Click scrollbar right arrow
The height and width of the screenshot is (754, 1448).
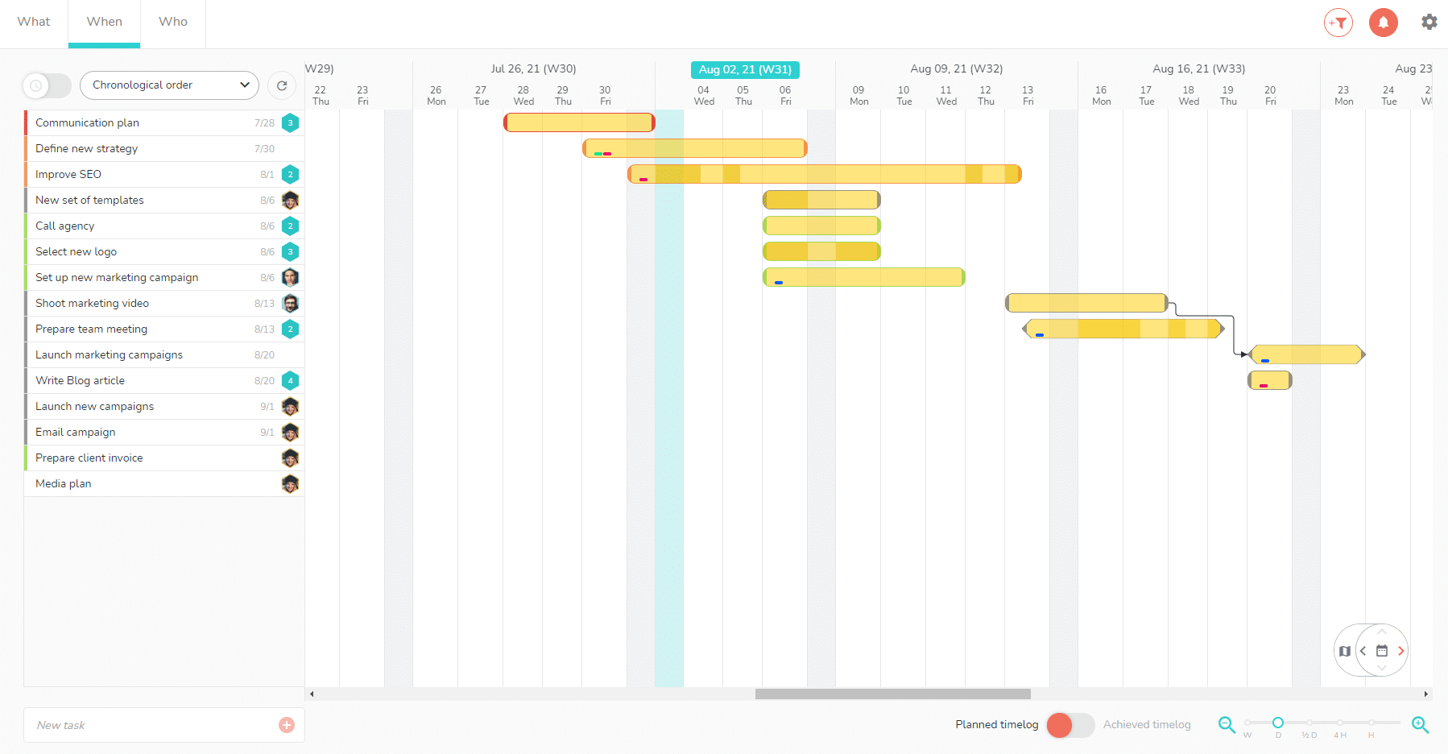(x=1425, y=694)
